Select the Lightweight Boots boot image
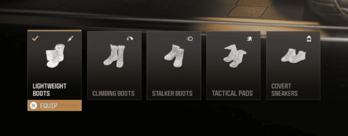 (55, 55)
